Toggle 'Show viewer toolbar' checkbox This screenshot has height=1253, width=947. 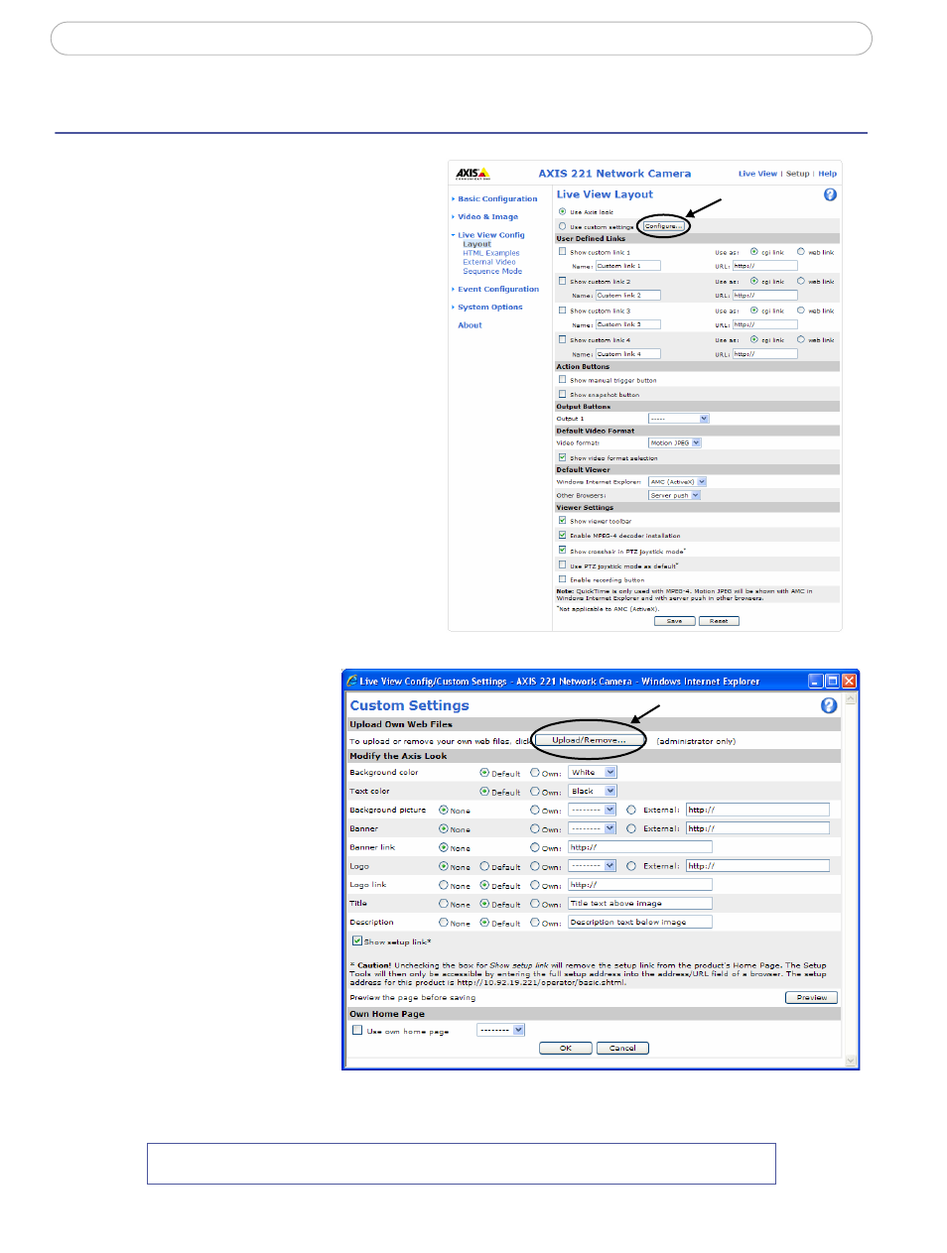(562, 520)
